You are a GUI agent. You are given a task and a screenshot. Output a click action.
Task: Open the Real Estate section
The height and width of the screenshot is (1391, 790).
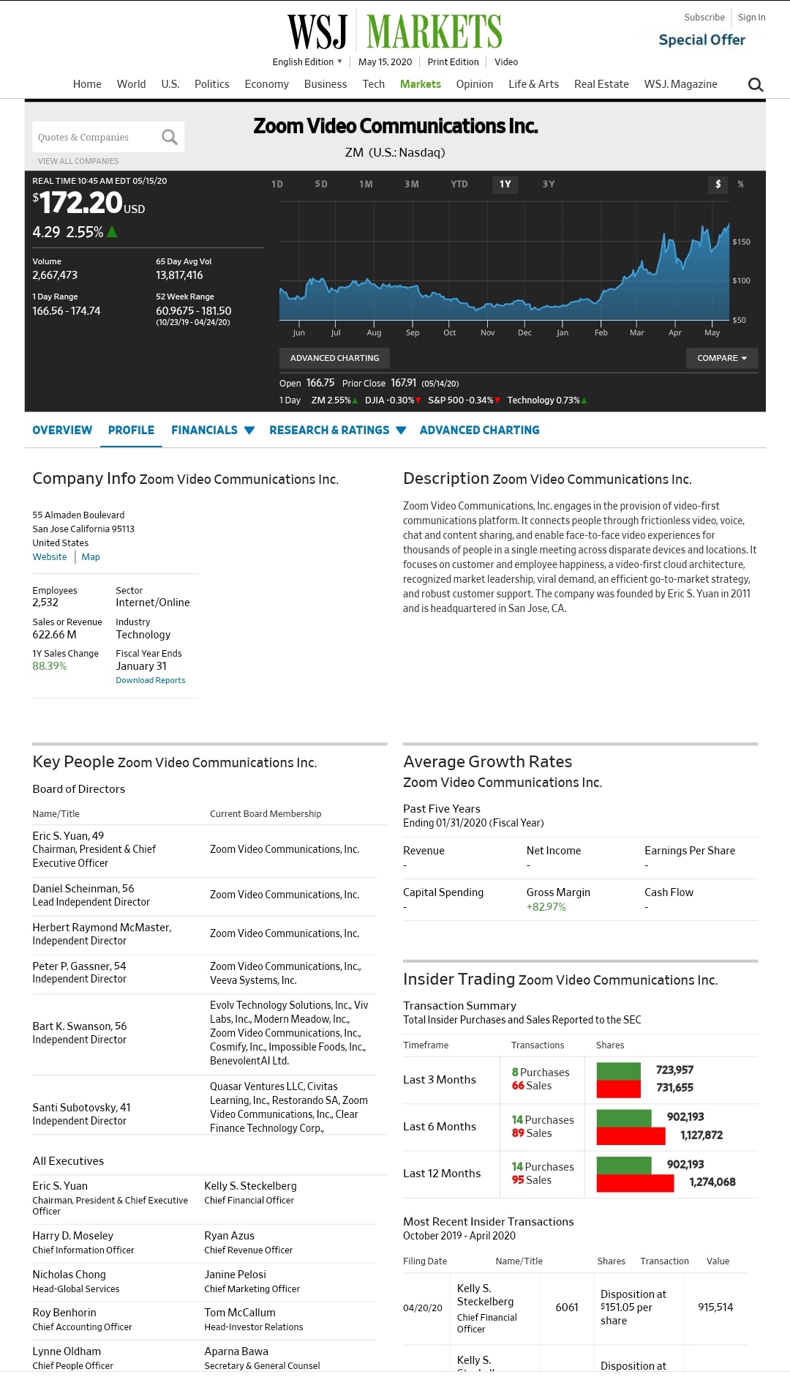[x=602, y=84]
